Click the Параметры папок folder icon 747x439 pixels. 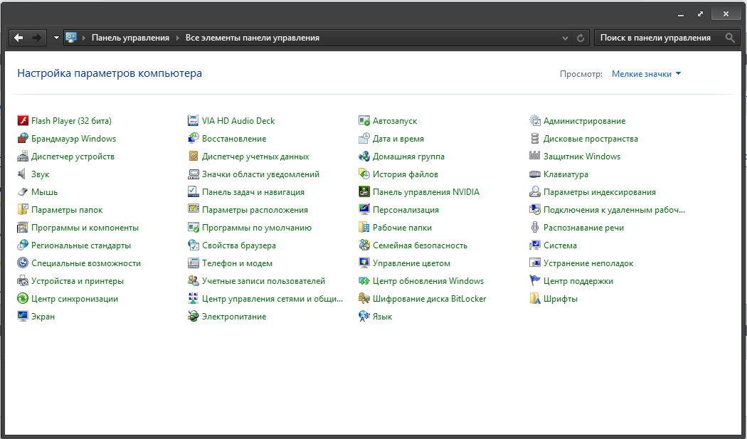[22, 210]
